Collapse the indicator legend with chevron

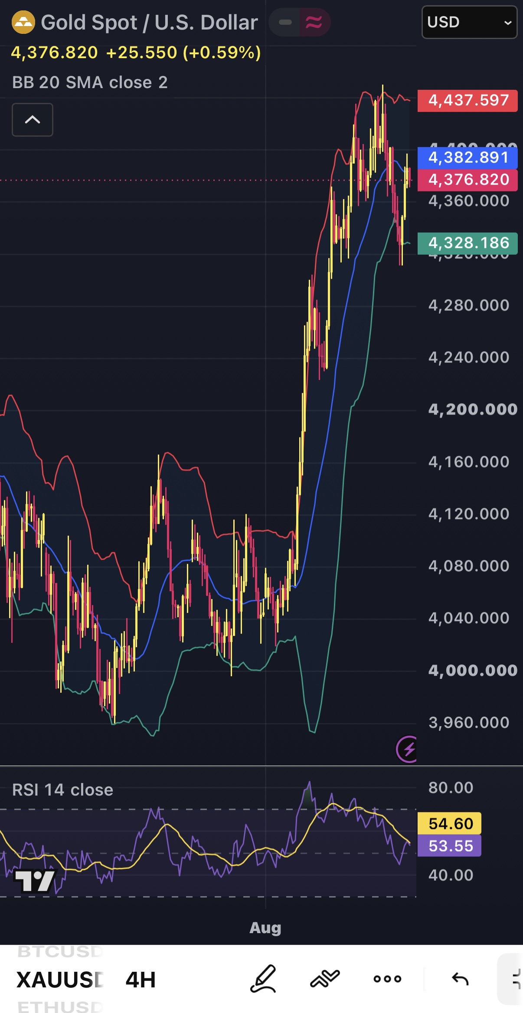coord(33,120)
